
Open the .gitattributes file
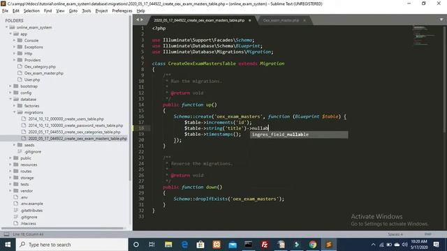click(31, 211)
